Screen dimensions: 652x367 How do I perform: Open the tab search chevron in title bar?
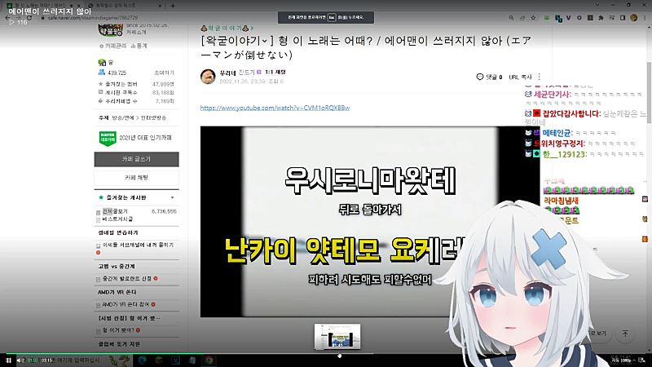pyautogui.click(x=597, y=5)
